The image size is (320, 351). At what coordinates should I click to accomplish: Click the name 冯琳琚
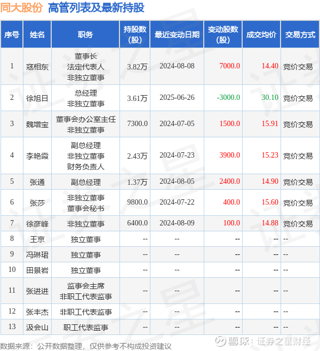37,254
